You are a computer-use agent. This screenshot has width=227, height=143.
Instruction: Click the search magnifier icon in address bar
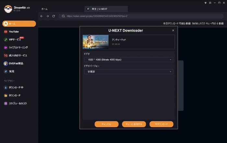[63, 16]
